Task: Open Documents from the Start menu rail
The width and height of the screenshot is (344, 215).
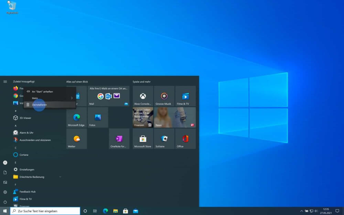Action: 5,172
